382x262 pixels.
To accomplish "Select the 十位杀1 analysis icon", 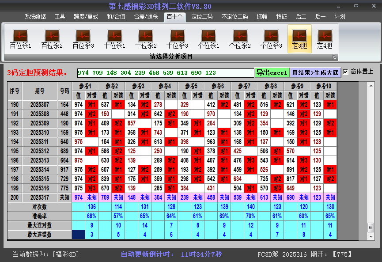I will click(x=114, y=38).
